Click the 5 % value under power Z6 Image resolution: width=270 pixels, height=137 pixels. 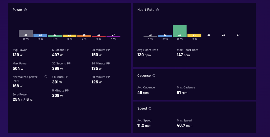pos(99,39)
